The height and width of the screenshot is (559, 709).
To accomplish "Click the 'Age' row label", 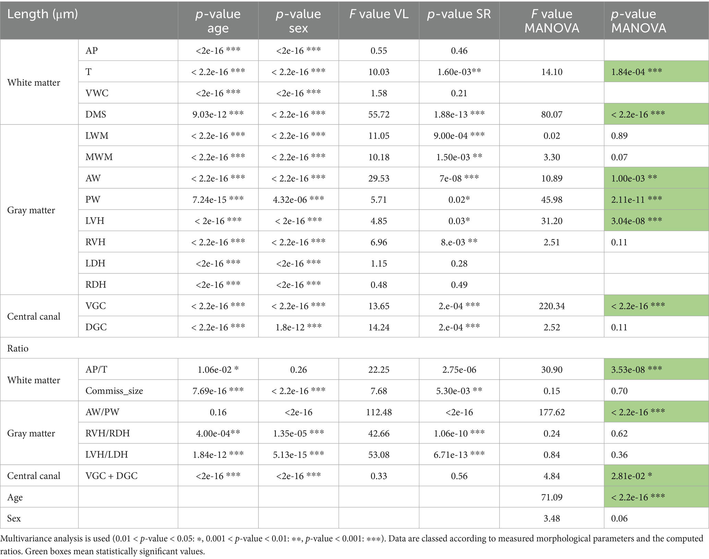I will 15,497.
